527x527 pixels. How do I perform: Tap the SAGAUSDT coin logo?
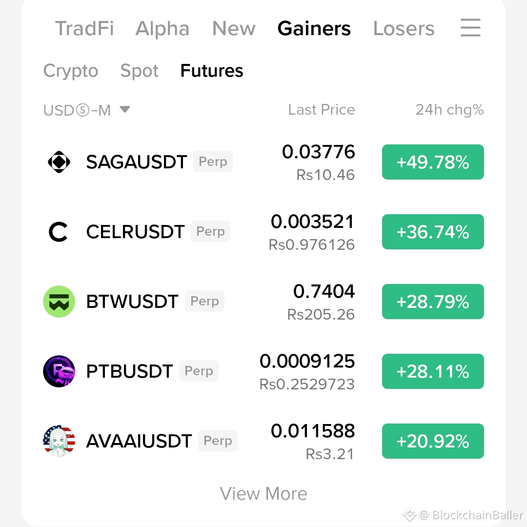point(59,162)
